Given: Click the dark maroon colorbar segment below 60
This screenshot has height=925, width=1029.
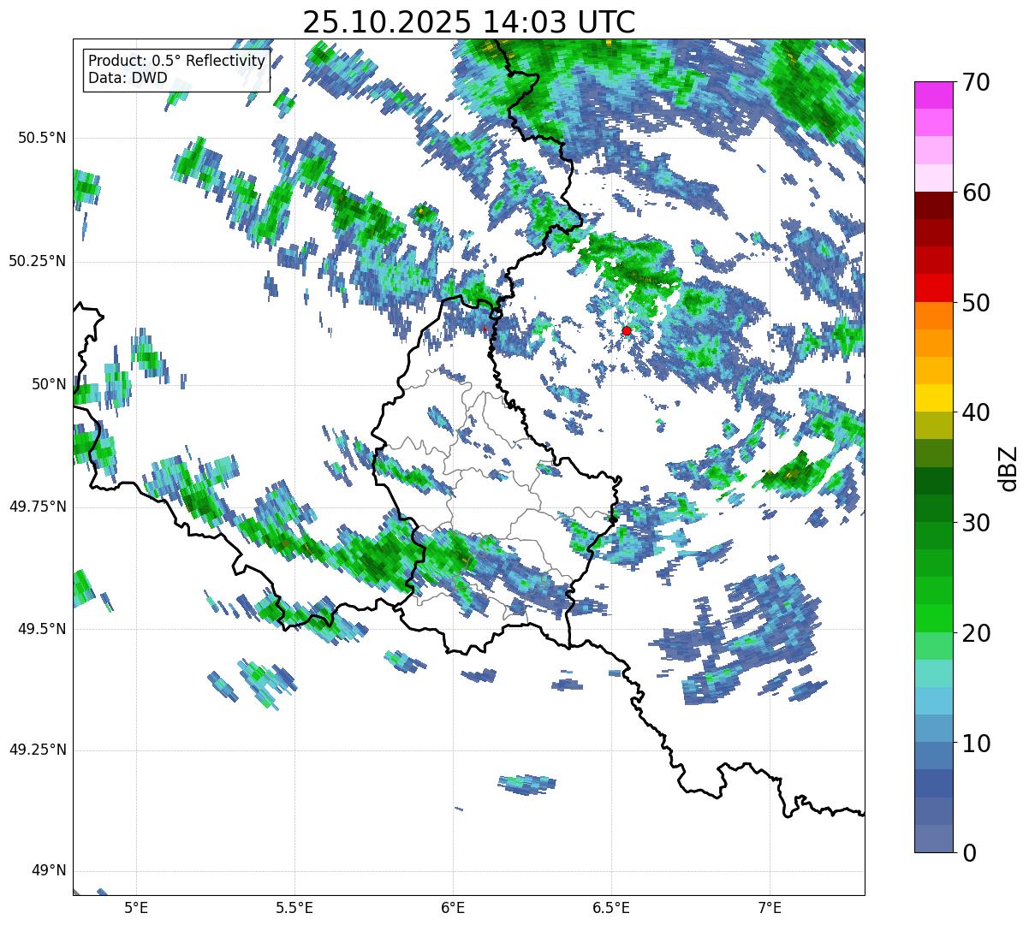Looking at the screenshot, I should coord(933,205).
